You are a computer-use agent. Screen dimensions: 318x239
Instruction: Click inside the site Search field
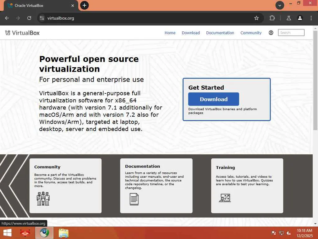pos(291,32)
